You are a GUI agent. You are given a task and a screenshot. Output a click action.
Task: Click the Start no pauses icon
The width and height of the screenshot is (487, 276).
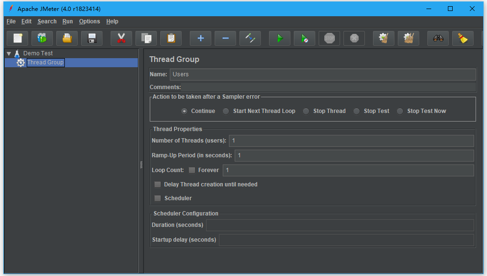[304, 39]
